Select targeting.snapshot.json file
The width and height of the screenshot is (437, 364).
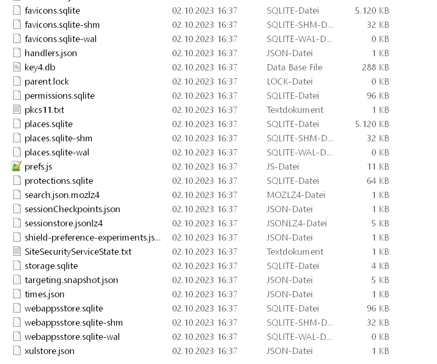pyautogui.click(x=71, y=280)
